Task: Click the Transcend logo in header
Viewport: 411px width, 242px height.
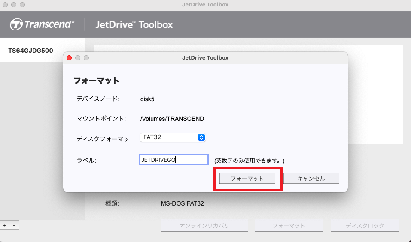Action: click(42, 24)
